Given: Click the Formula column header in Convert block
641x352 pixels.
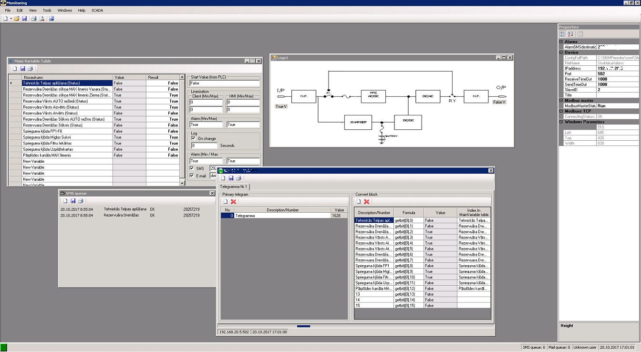Looking at the screenshot, I should pos(408,213).
